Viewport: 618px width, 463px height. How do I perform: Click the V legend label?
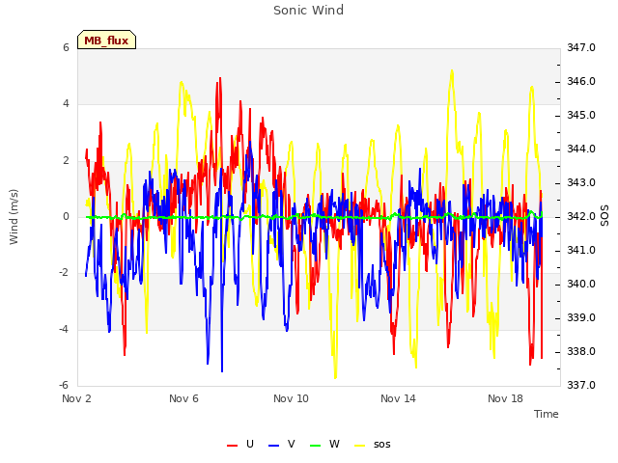(x=291, y=444)
